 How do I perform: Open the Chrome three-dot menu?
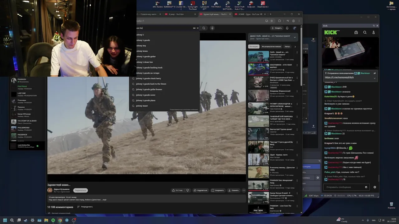[299, 21]
